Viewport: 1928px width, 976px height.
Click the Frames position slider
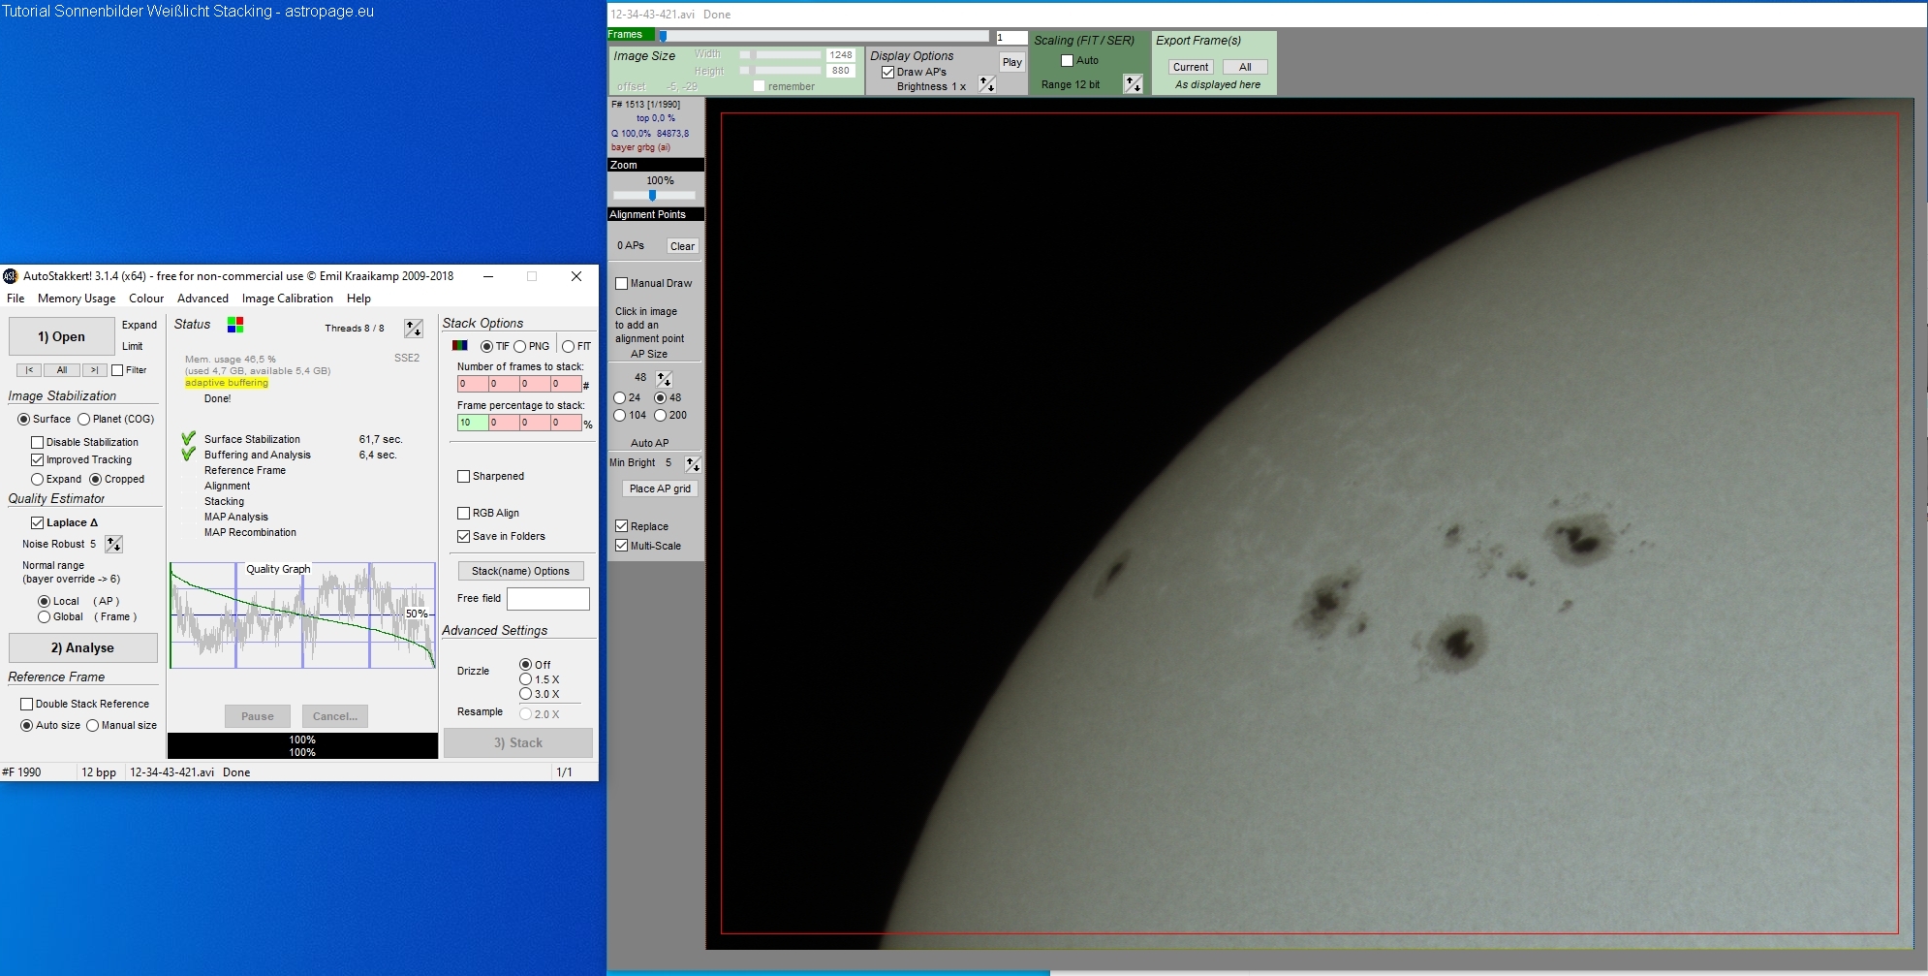click(824, 36)
